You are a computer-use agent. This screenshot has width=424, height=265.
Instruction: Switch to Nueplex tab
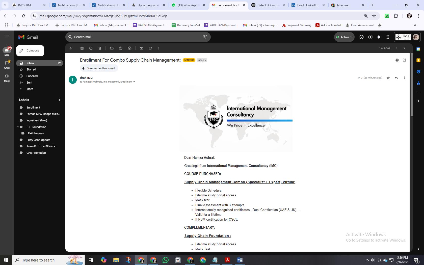pyautogui.click(x=348, y=5)
